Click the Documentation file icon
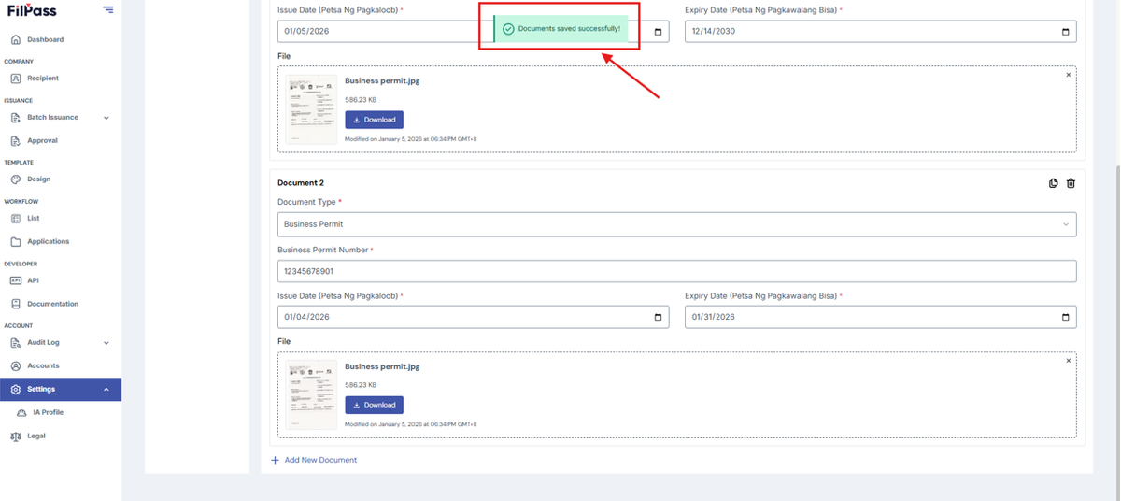 (x=16, y=304)
